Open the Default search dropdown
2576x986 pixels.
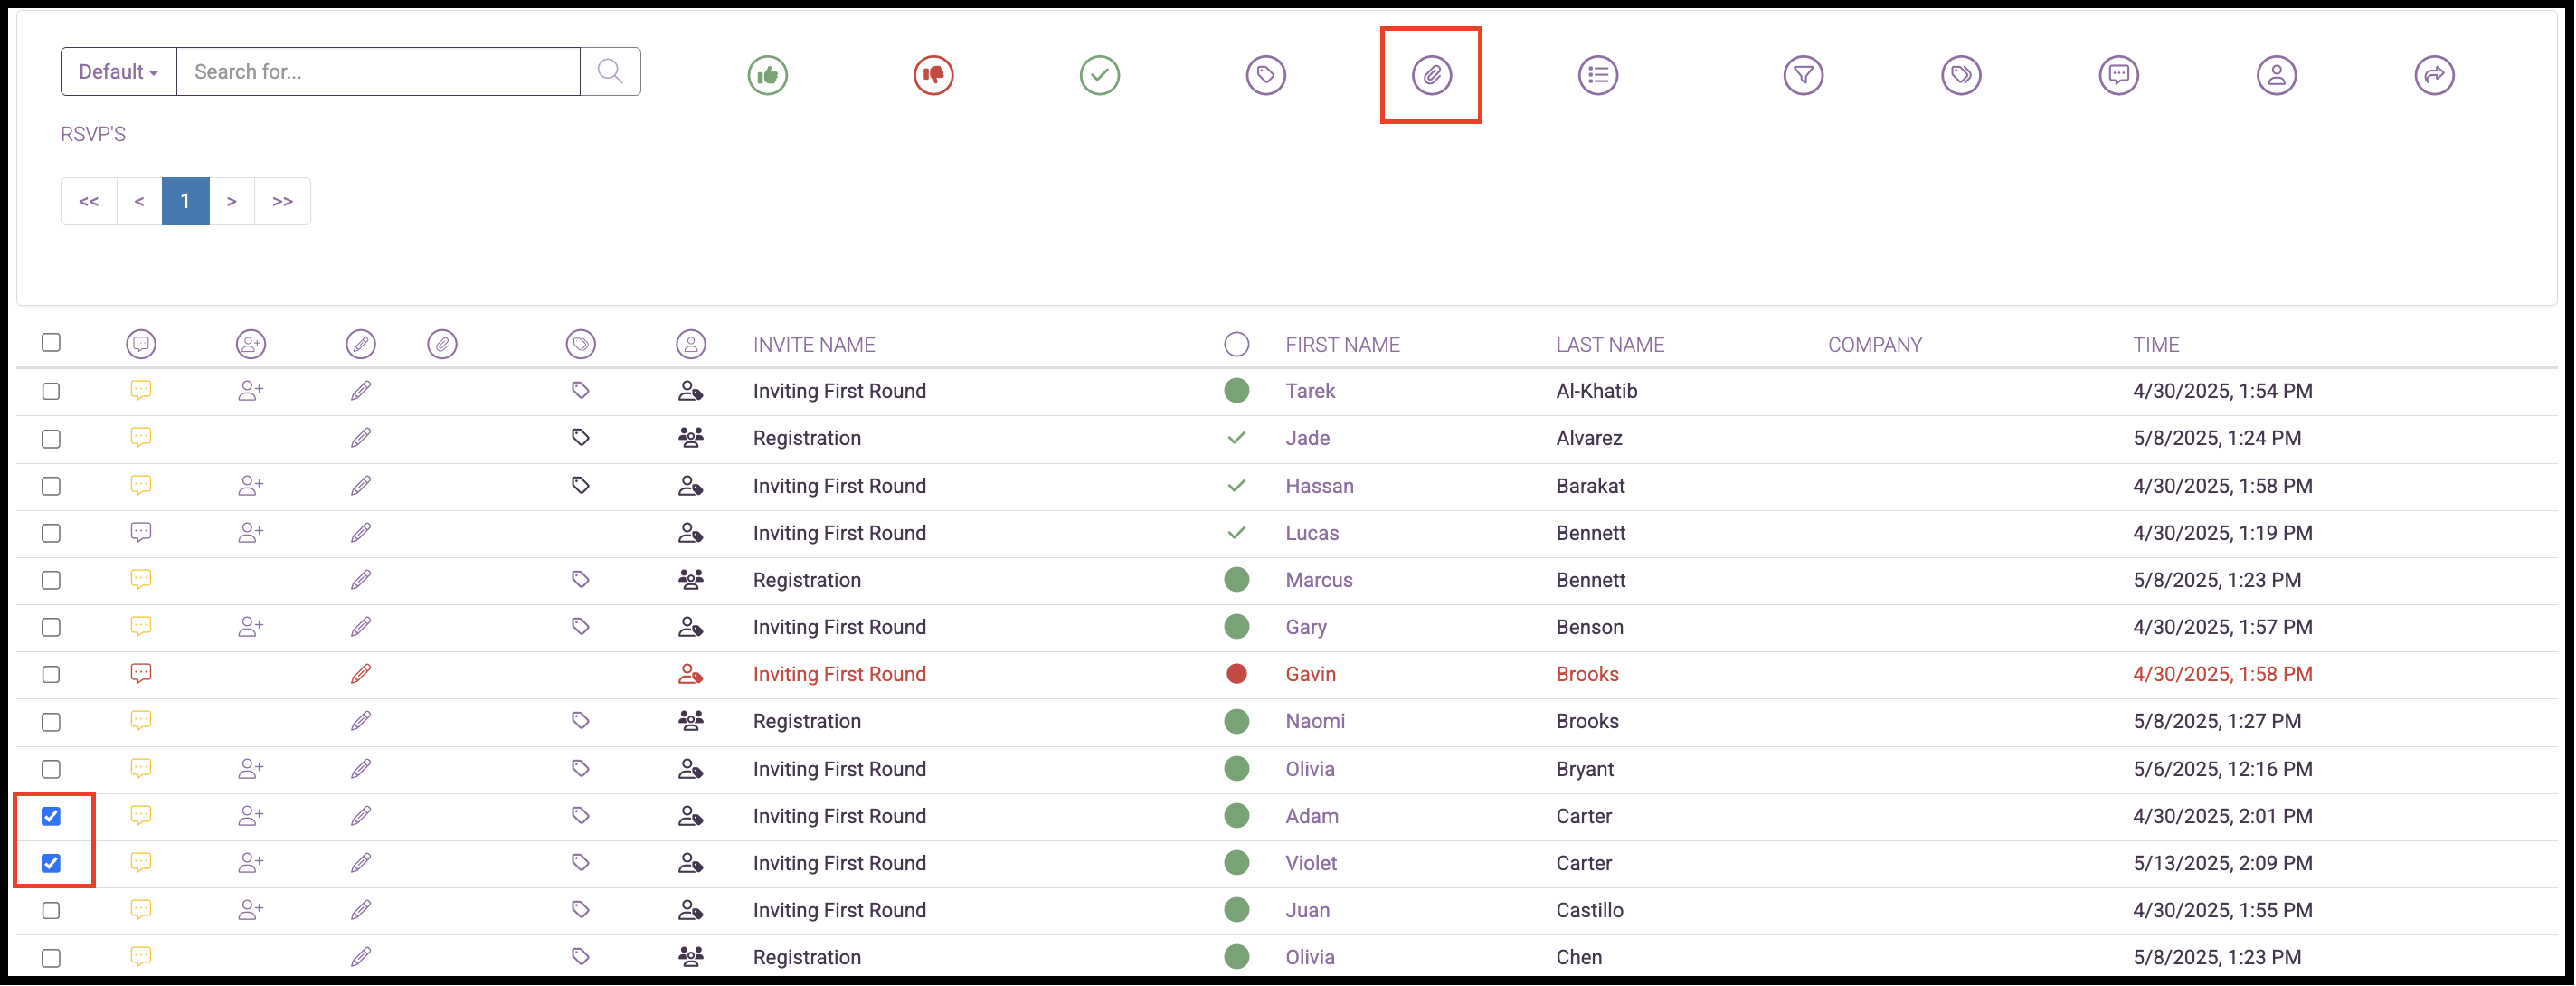click(x=119, y=71)
